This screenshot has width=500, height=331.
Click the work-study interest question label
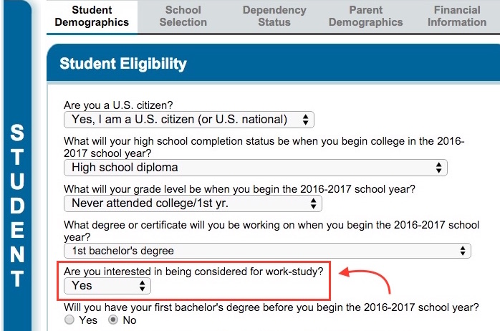[x=193, y=271]
